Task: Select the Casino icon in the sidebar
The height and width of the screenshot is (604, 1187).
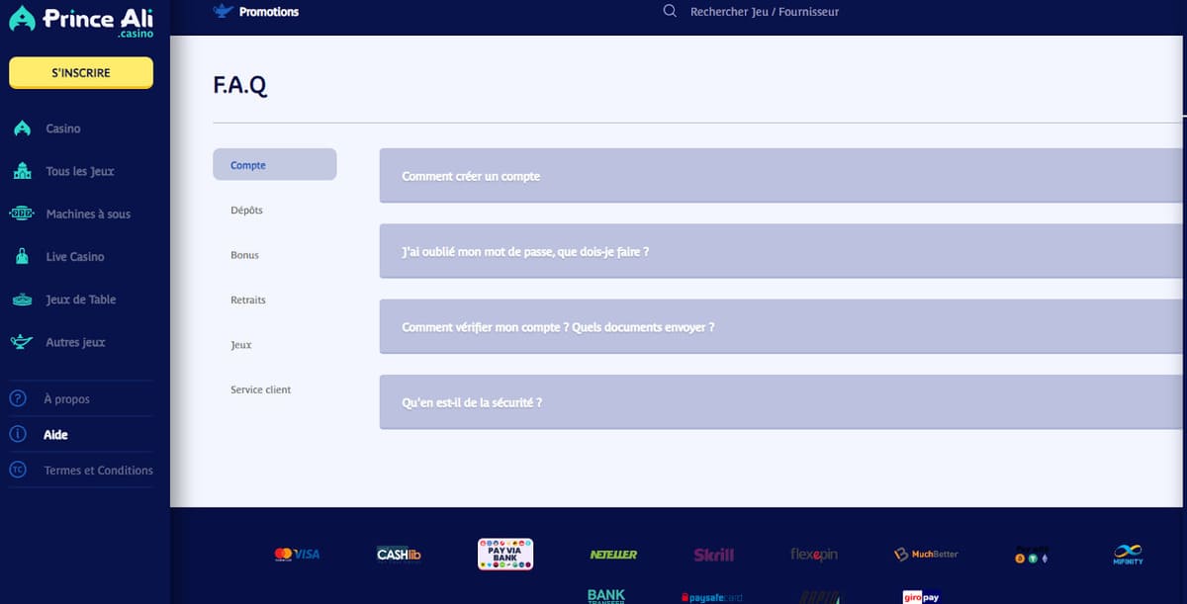Action: (20, 128)
